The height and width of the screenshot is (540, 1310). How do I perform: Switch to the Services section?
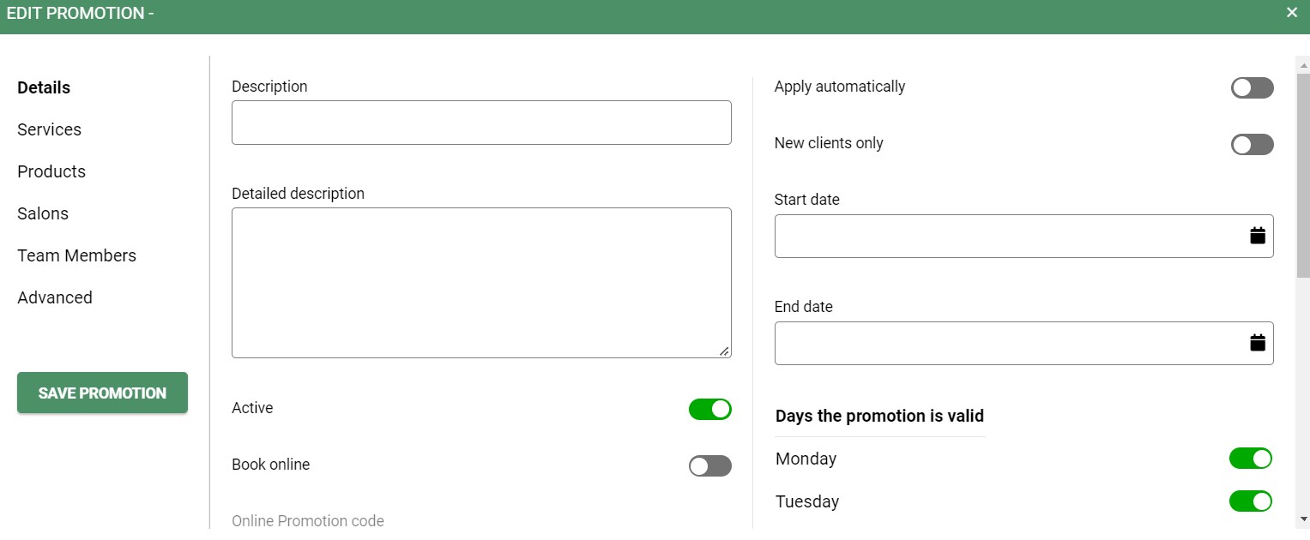(49, 129)
